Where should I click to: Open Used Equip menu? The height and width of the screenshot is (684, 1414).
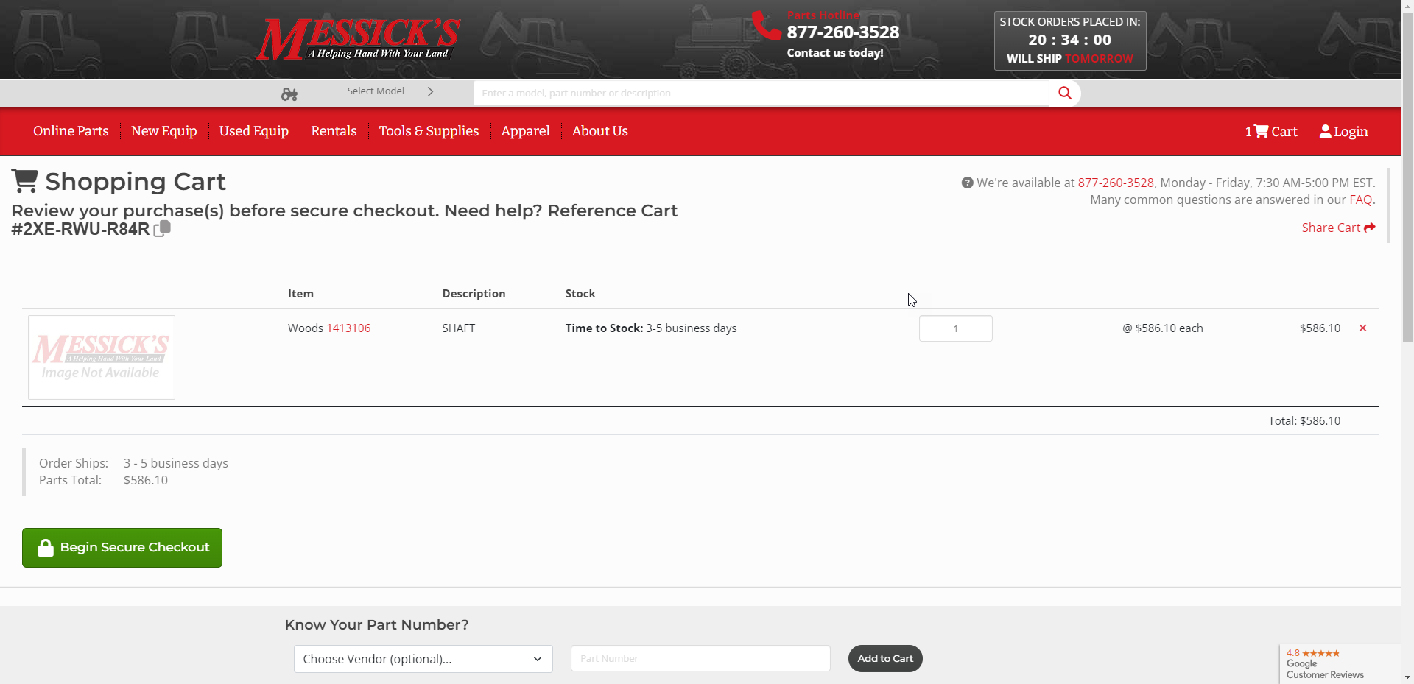(254, 131)
